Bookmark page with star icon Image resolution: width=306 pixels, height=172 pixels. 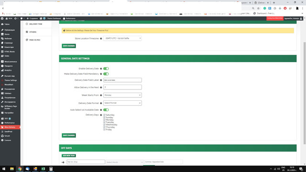tap(258, 9)
